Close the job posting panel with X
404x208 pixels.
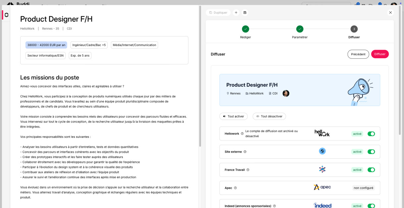390,13
